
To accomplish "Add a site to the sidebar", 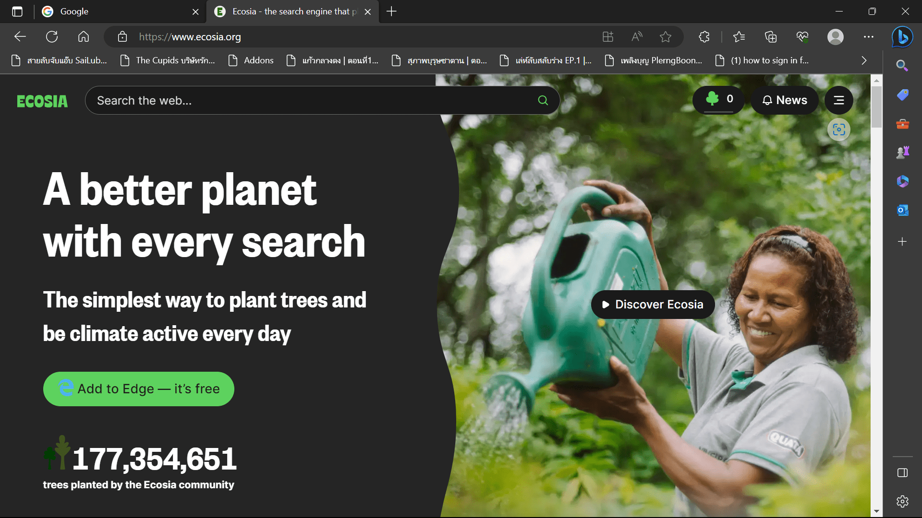I will [902, 241].
